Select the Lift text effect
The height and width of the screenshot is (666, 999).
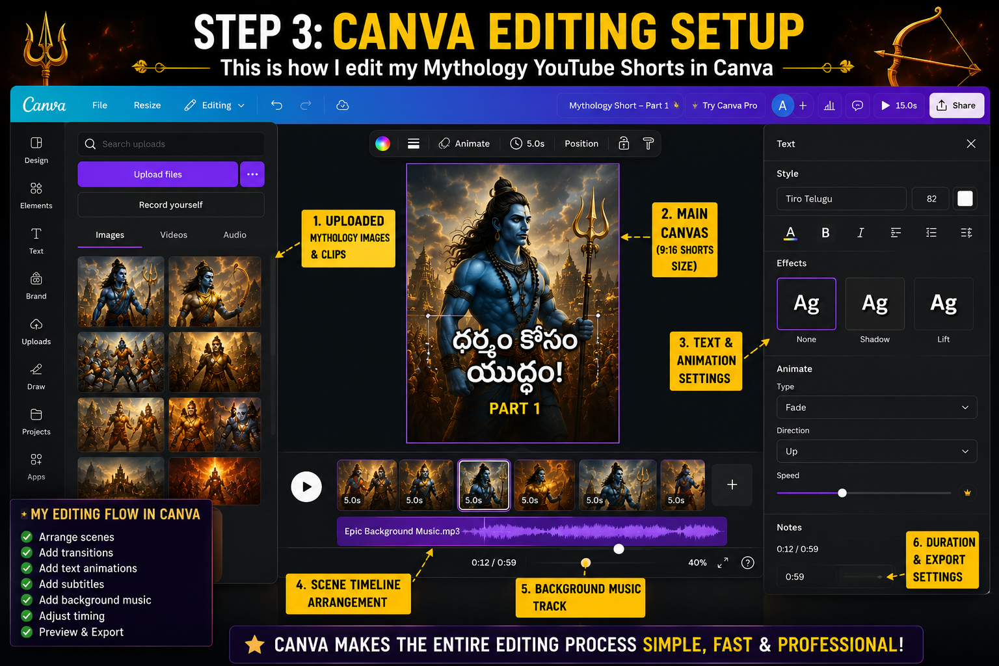(x=944, y=304)
